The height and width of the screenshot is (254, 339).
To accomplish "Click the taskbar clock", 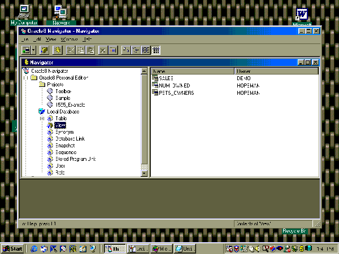I will pyautogui.click(x=325, y=249).
